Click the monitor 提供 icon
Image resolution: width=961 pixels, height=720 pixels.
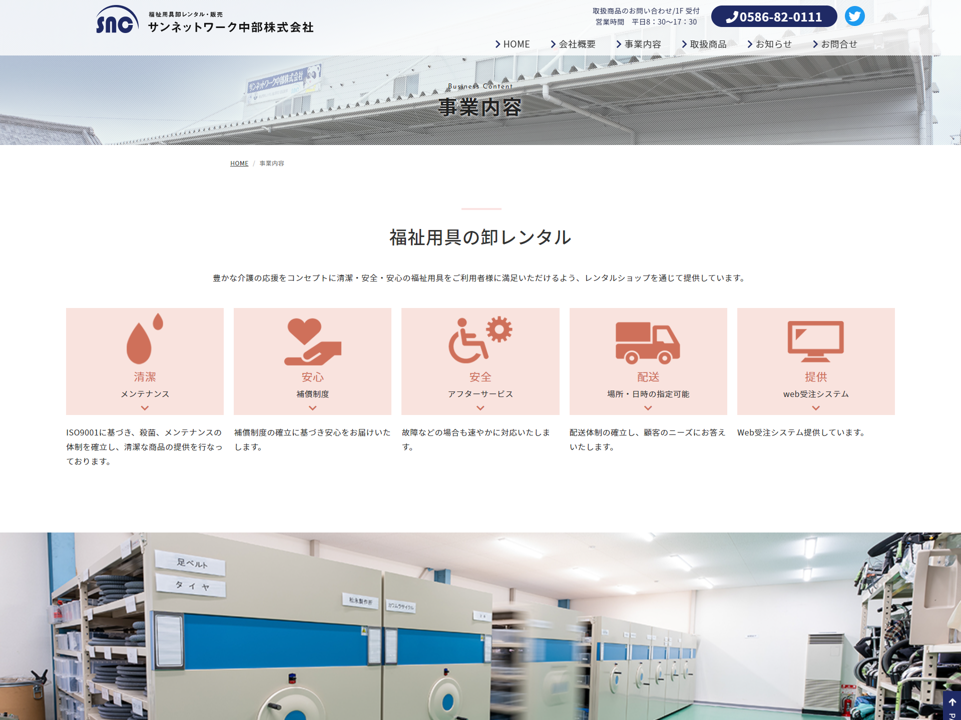click(x=816, y=341)
